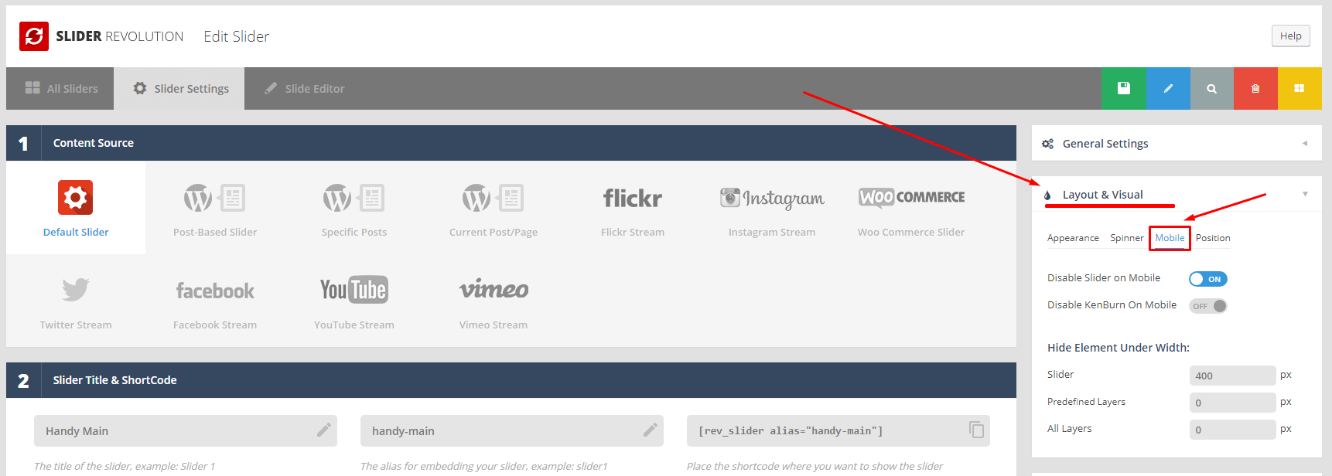The height and width of the screenshot is (476, 1332).
Task: Click pencil icon in handy-main alias field
Action: click(x=651, y=430)
